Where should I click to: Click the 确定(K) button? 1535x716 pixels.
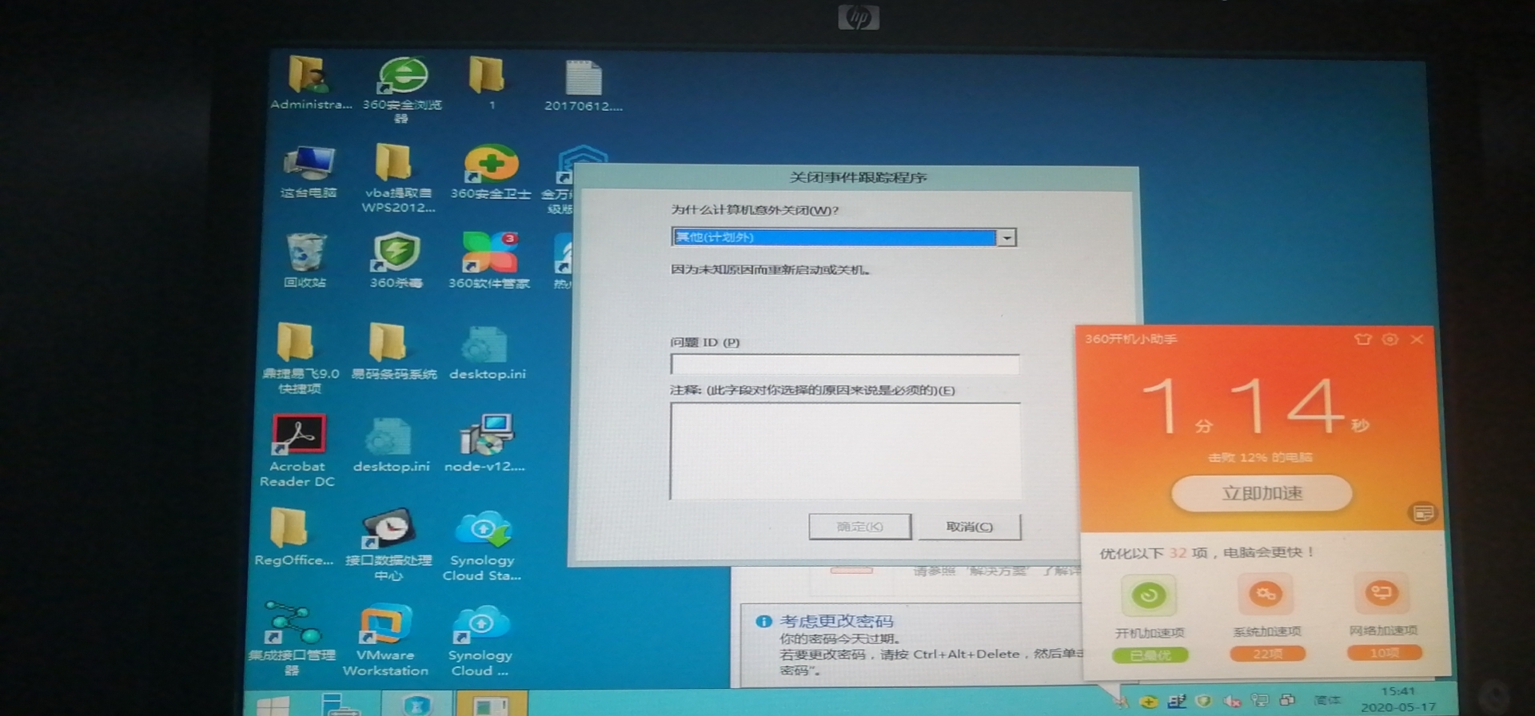pos(859,527)
